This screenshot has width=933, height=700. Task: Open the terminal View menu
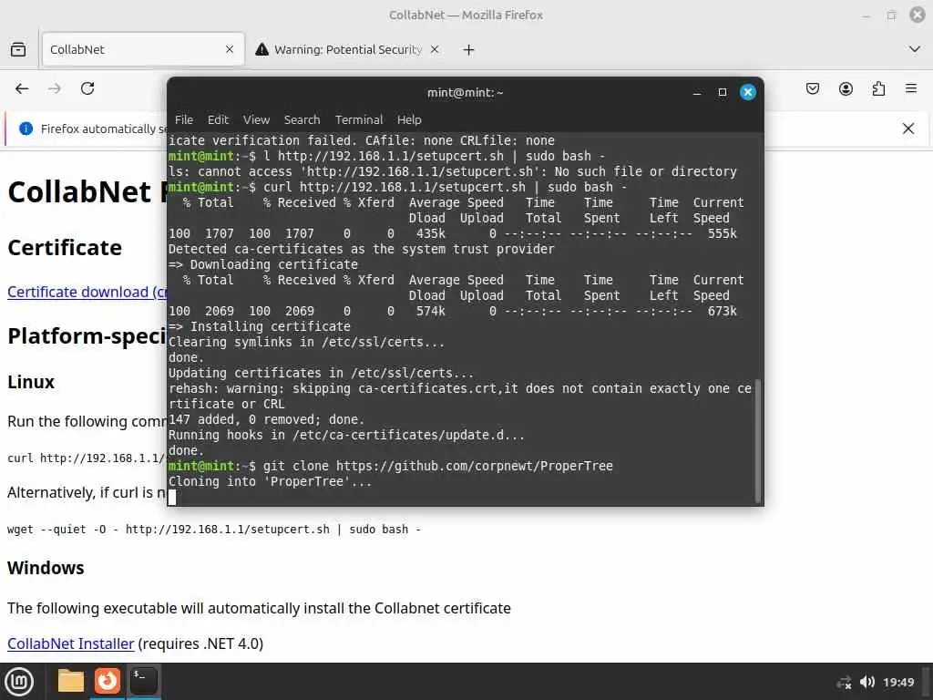[x=256, y=119]
